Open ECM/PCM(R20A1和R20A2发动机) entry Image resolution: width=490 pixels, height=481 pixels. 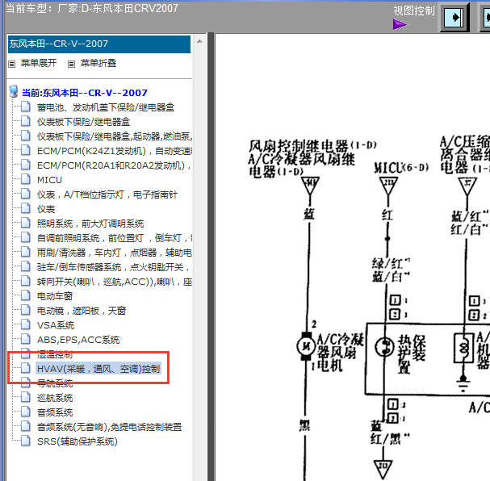pos(115,165)
